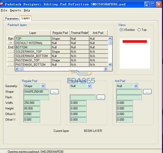
Task: Open the Thermal Relief Geometry dropdown
Action: pyautogui.click(x=89, y=86)
